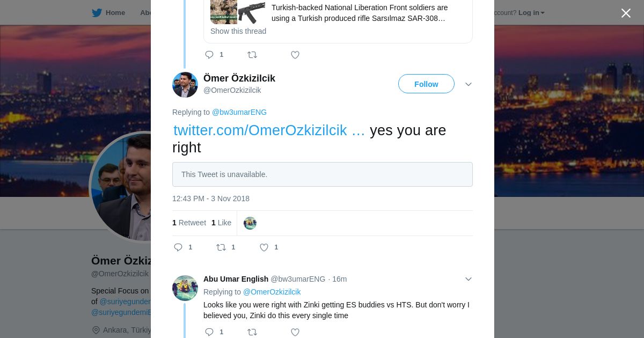Open the Show this thread link

[238, 31]
